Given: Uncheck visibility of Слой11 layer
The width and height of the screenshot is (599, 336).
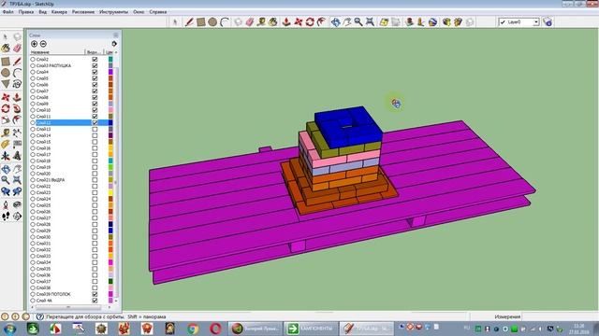Looking at the screenshot, I should pyautogui.click(x=95, y=117).
